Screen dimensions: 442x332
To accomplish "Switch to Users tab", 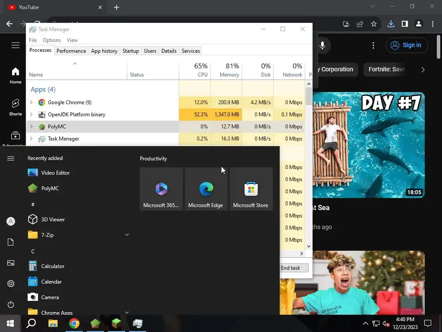I will pos(150,51).
